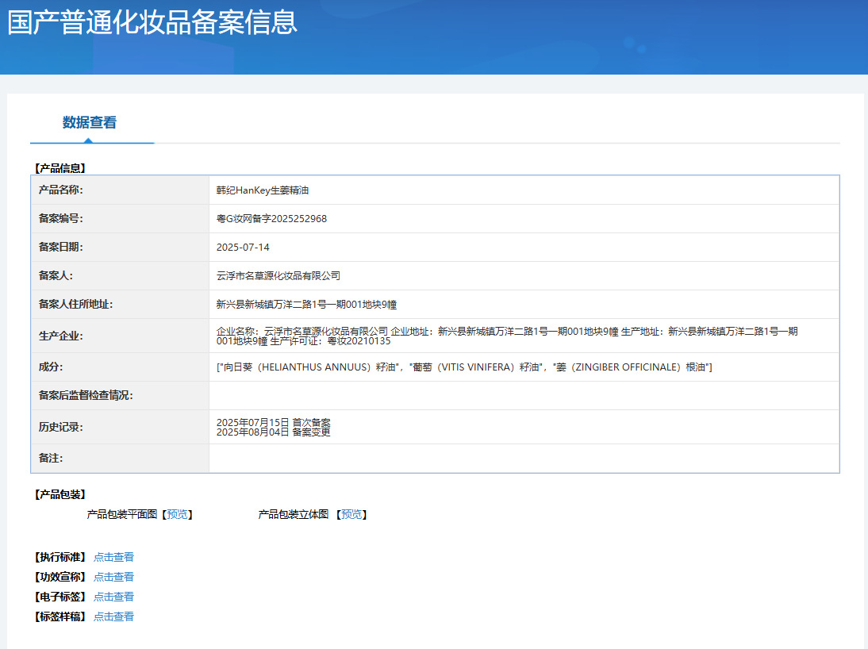Viewport: 868px width, 649px height.
Task: Select the filer name 云浮市名草源化妆品有限公司
Action: tap(278, 276)
